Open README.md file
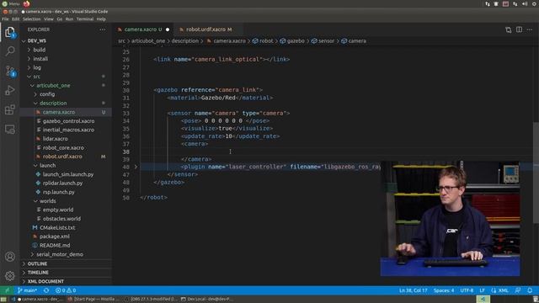The width and height of the screenshot is (539, 303). (55, 245)
